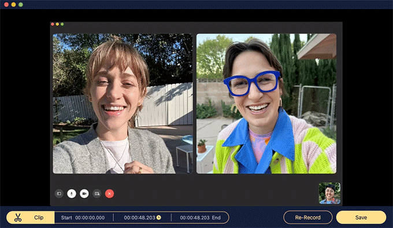Start screen sharing in the call

click(97, 194)
